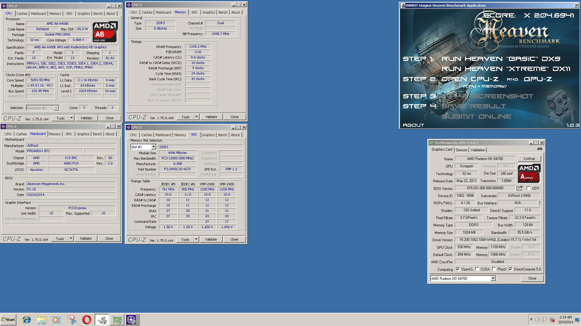Open the AMD Radeon HD 8470D GPU dropdown
Screen dimensions: 581x326
click(x=493, y=278)
